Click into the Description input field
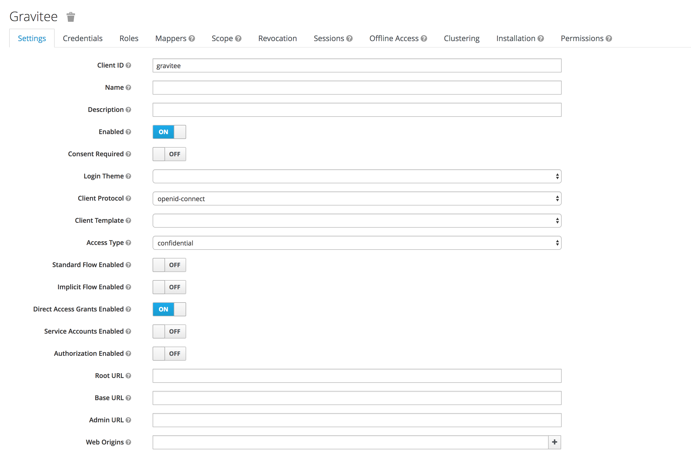The width and height of the screenshot is (691, 458). coord(357,110)
